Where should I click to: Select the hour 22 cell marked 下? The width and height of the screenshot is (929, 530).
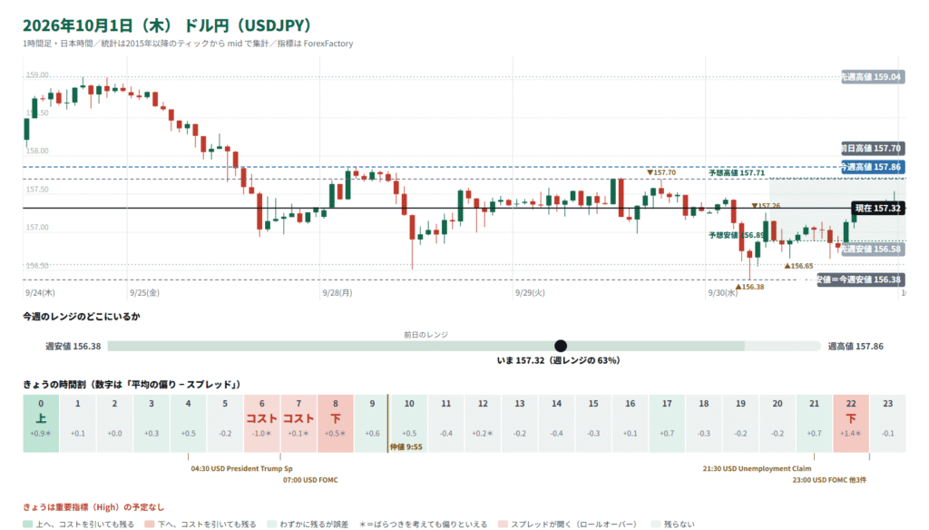tap(851, 423)
